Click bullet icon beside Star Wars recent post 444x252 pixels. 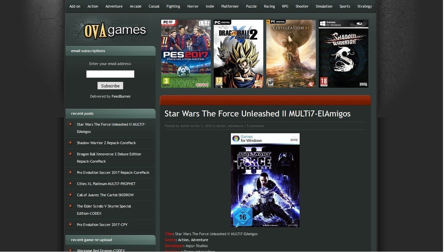[x=71, y=124]
